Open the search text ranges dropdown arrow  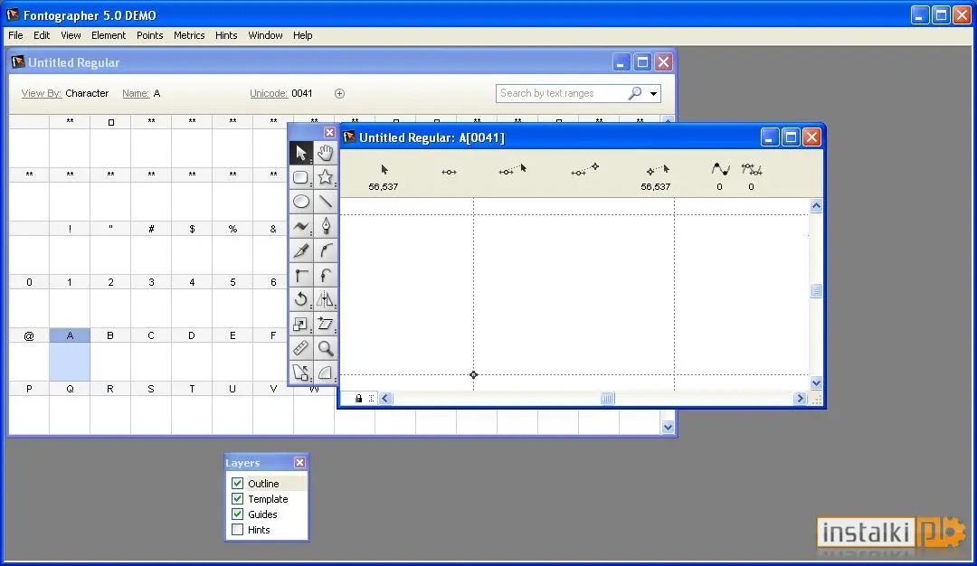point(654,94)
